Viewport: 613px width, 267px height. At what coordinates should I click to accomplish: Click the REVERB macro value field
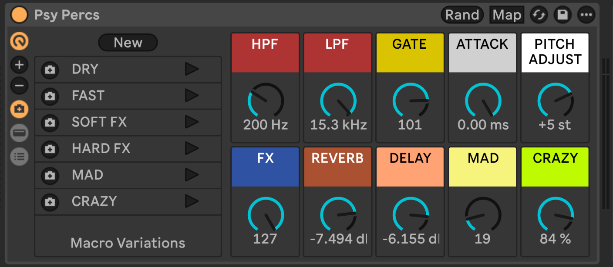tap(338, 239)
